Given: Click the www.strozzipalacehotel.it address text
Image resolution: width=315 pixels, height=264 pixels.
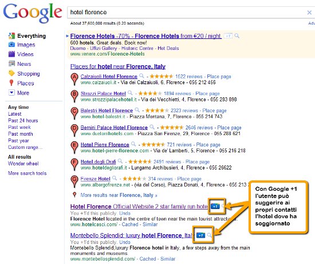Looking at the screenshot, I should coord(108,100).
